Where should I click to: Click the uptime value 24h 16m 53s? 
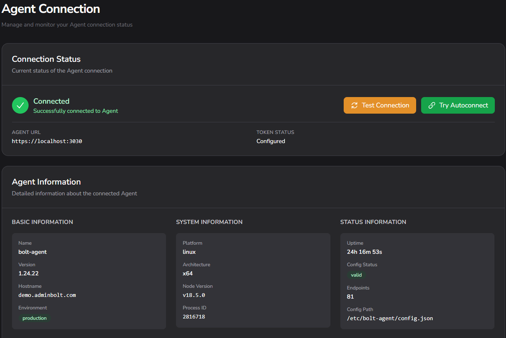click(364, 252)
